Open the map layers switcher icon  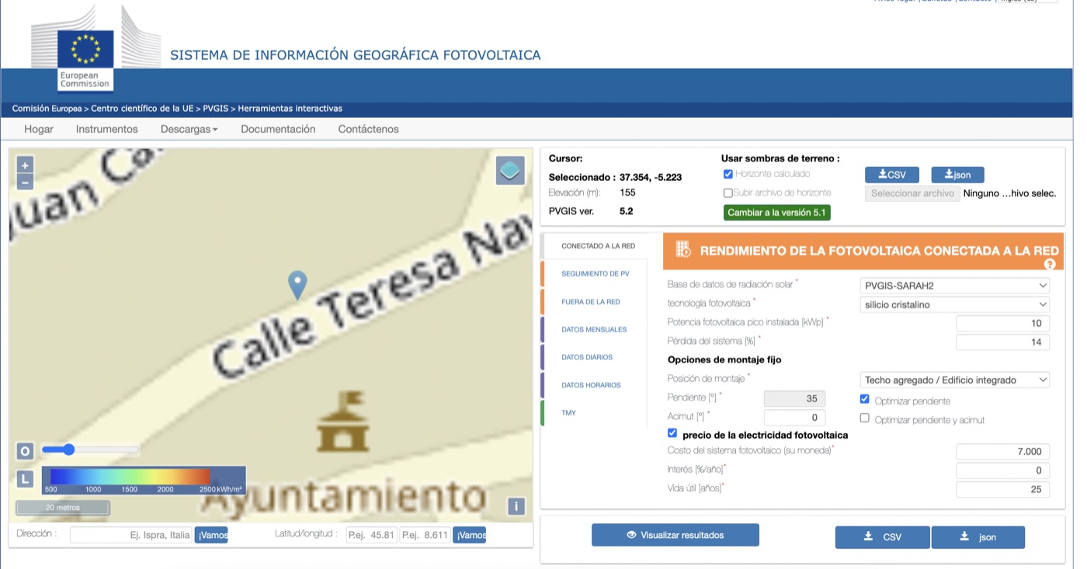[510, 170]
